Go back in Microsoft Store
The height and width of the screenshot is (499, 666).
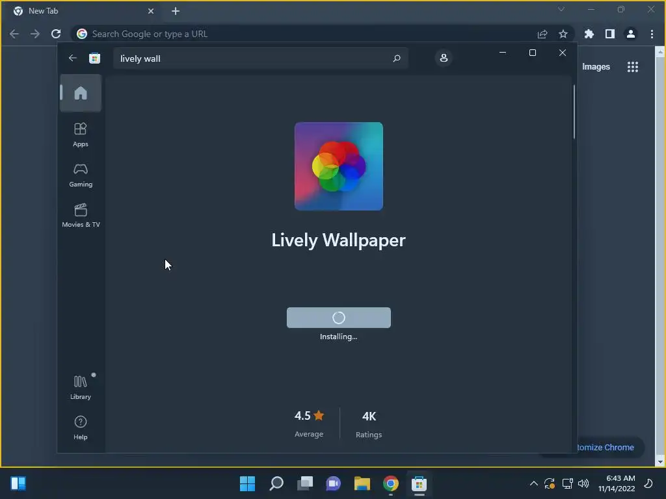pos(73,58)
